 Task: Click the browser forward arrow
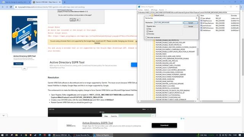(7, 7)
